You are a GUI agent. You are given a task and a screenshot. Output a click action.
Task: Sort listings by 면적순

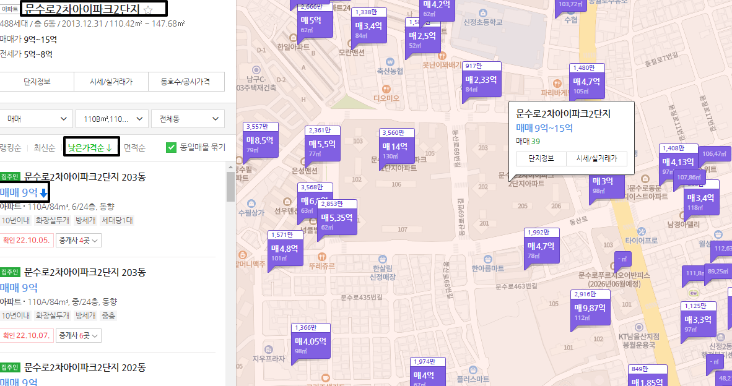coord(134,148)
